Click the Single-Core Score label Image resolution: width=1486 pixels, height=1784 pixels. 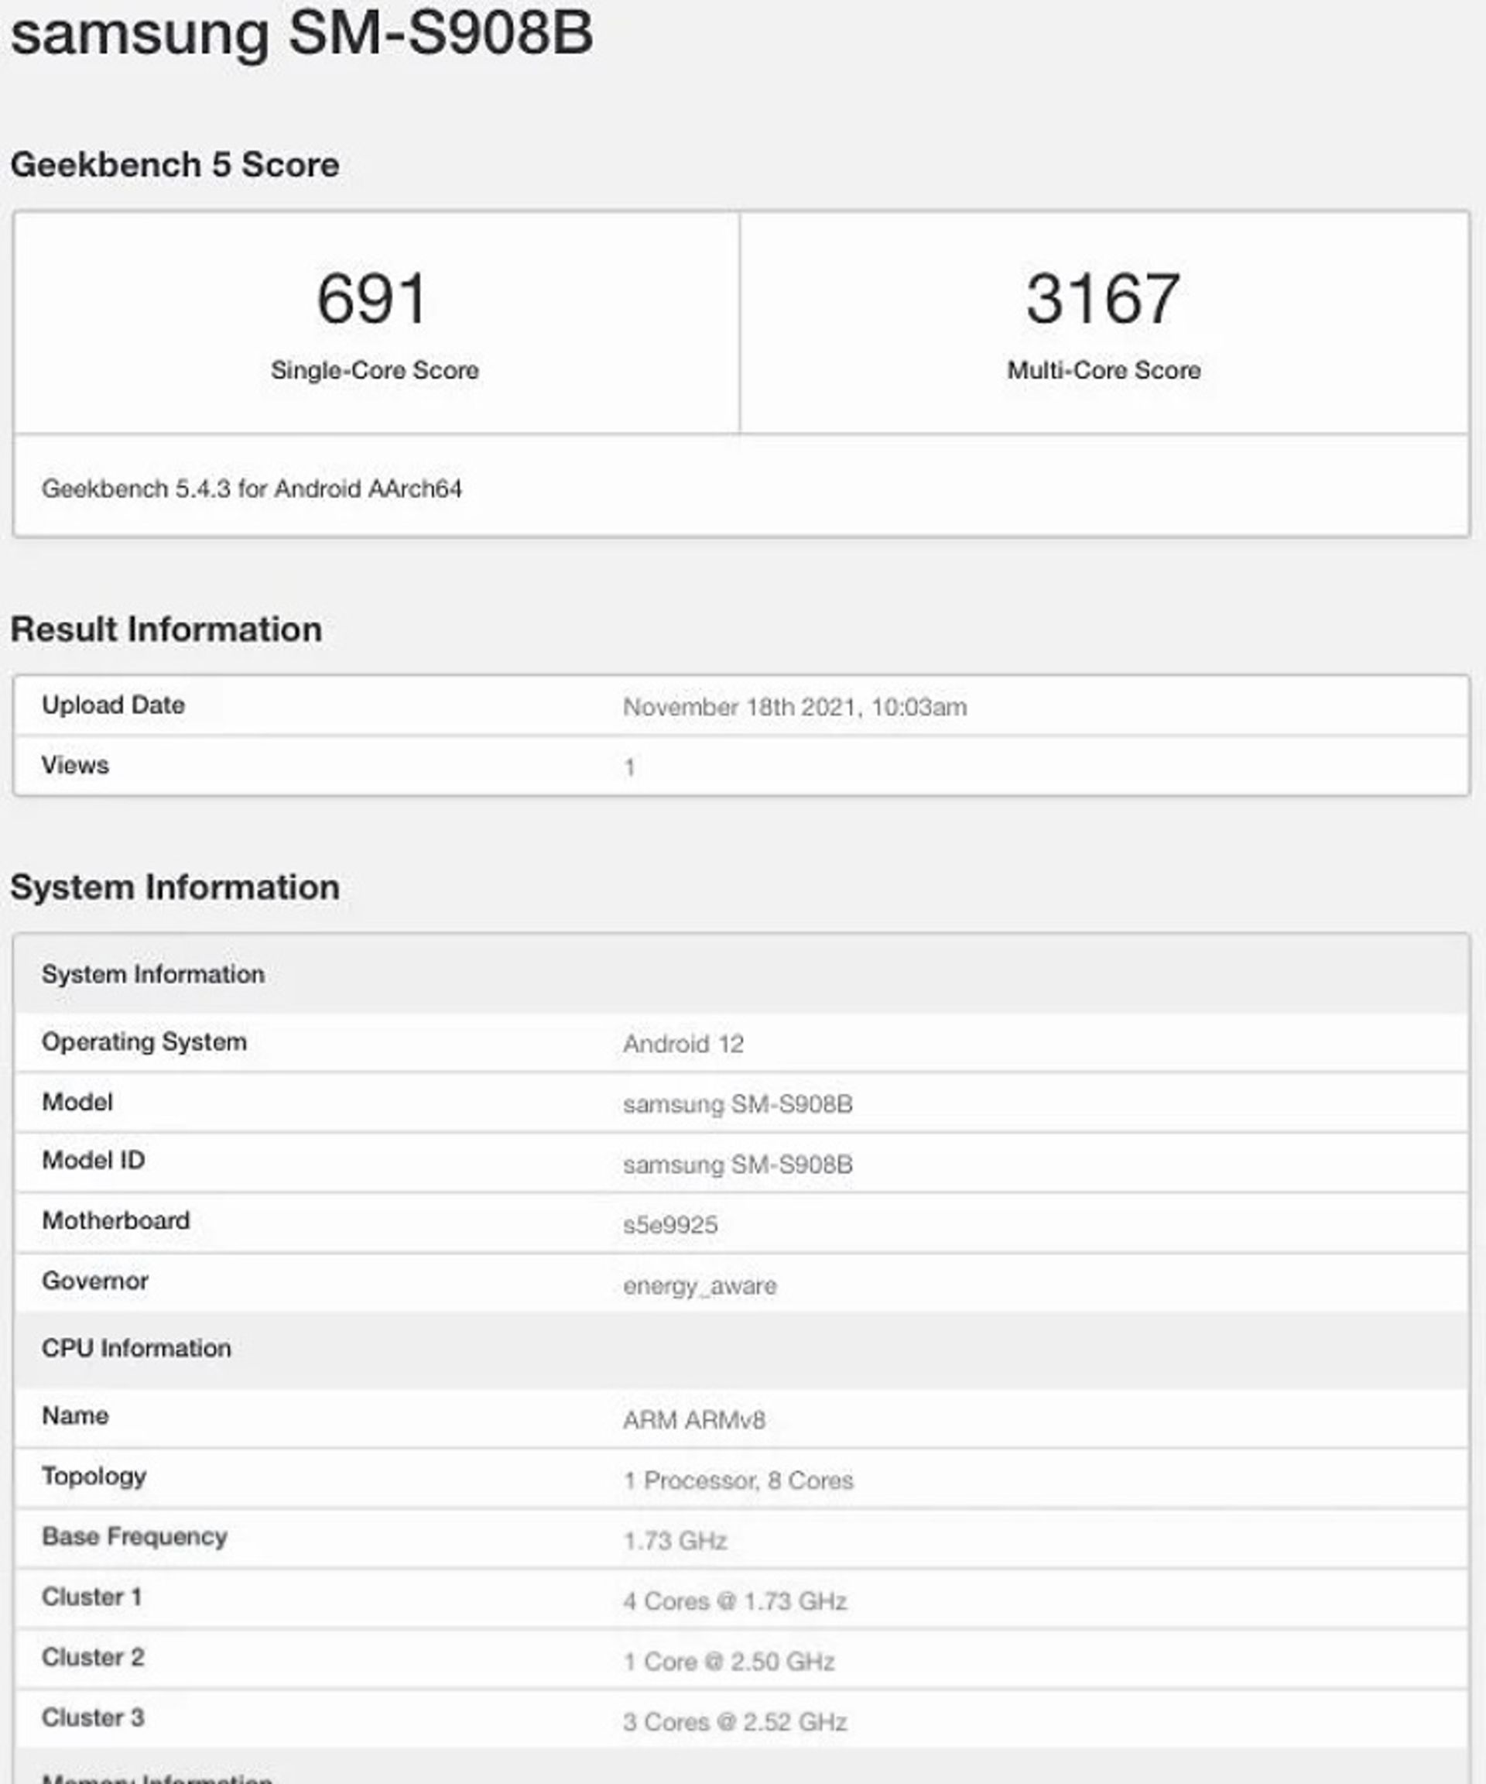[x=375, y=370]
